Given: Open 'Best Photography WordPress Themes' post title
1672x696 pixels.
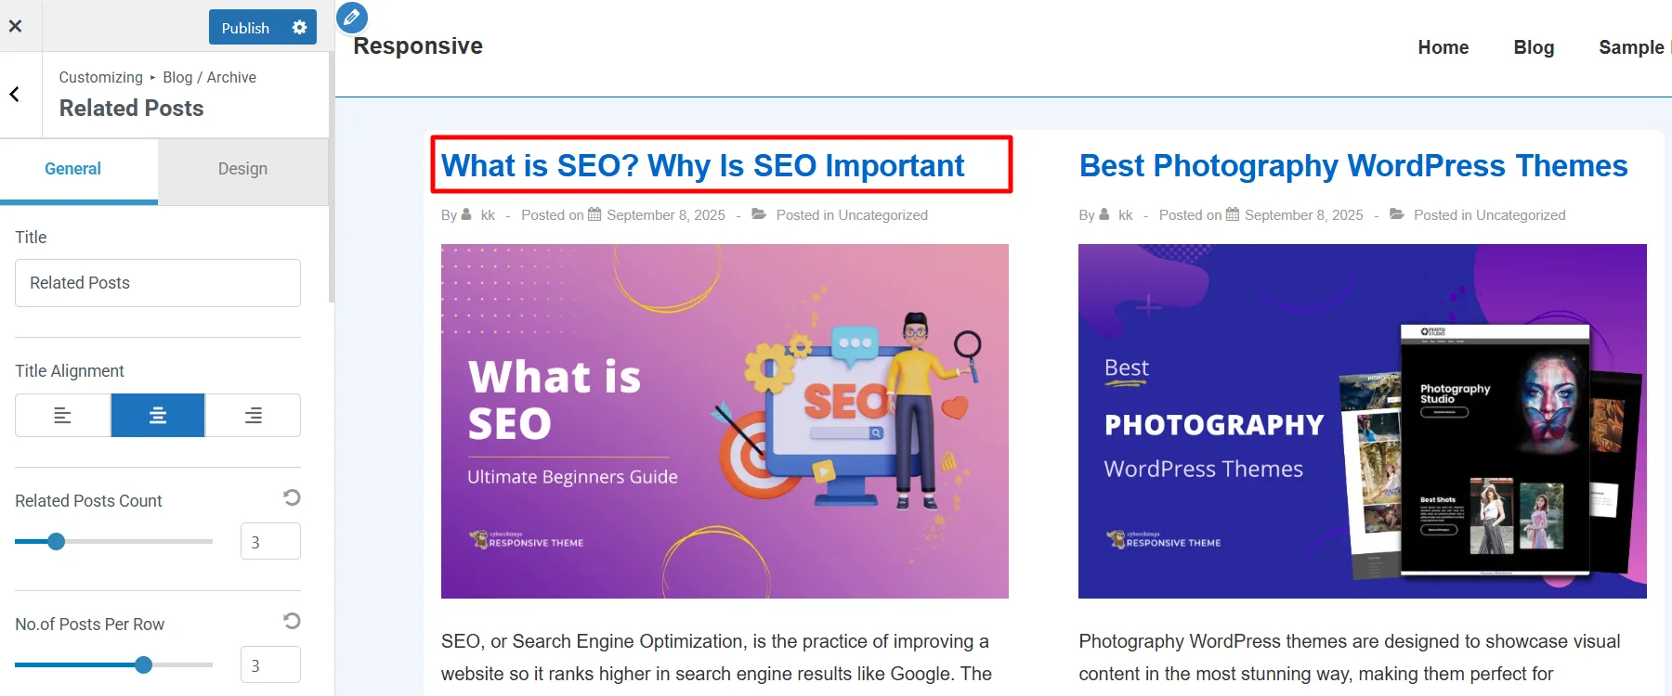Looking at the screenshot, I should [x=1353, y=165].
